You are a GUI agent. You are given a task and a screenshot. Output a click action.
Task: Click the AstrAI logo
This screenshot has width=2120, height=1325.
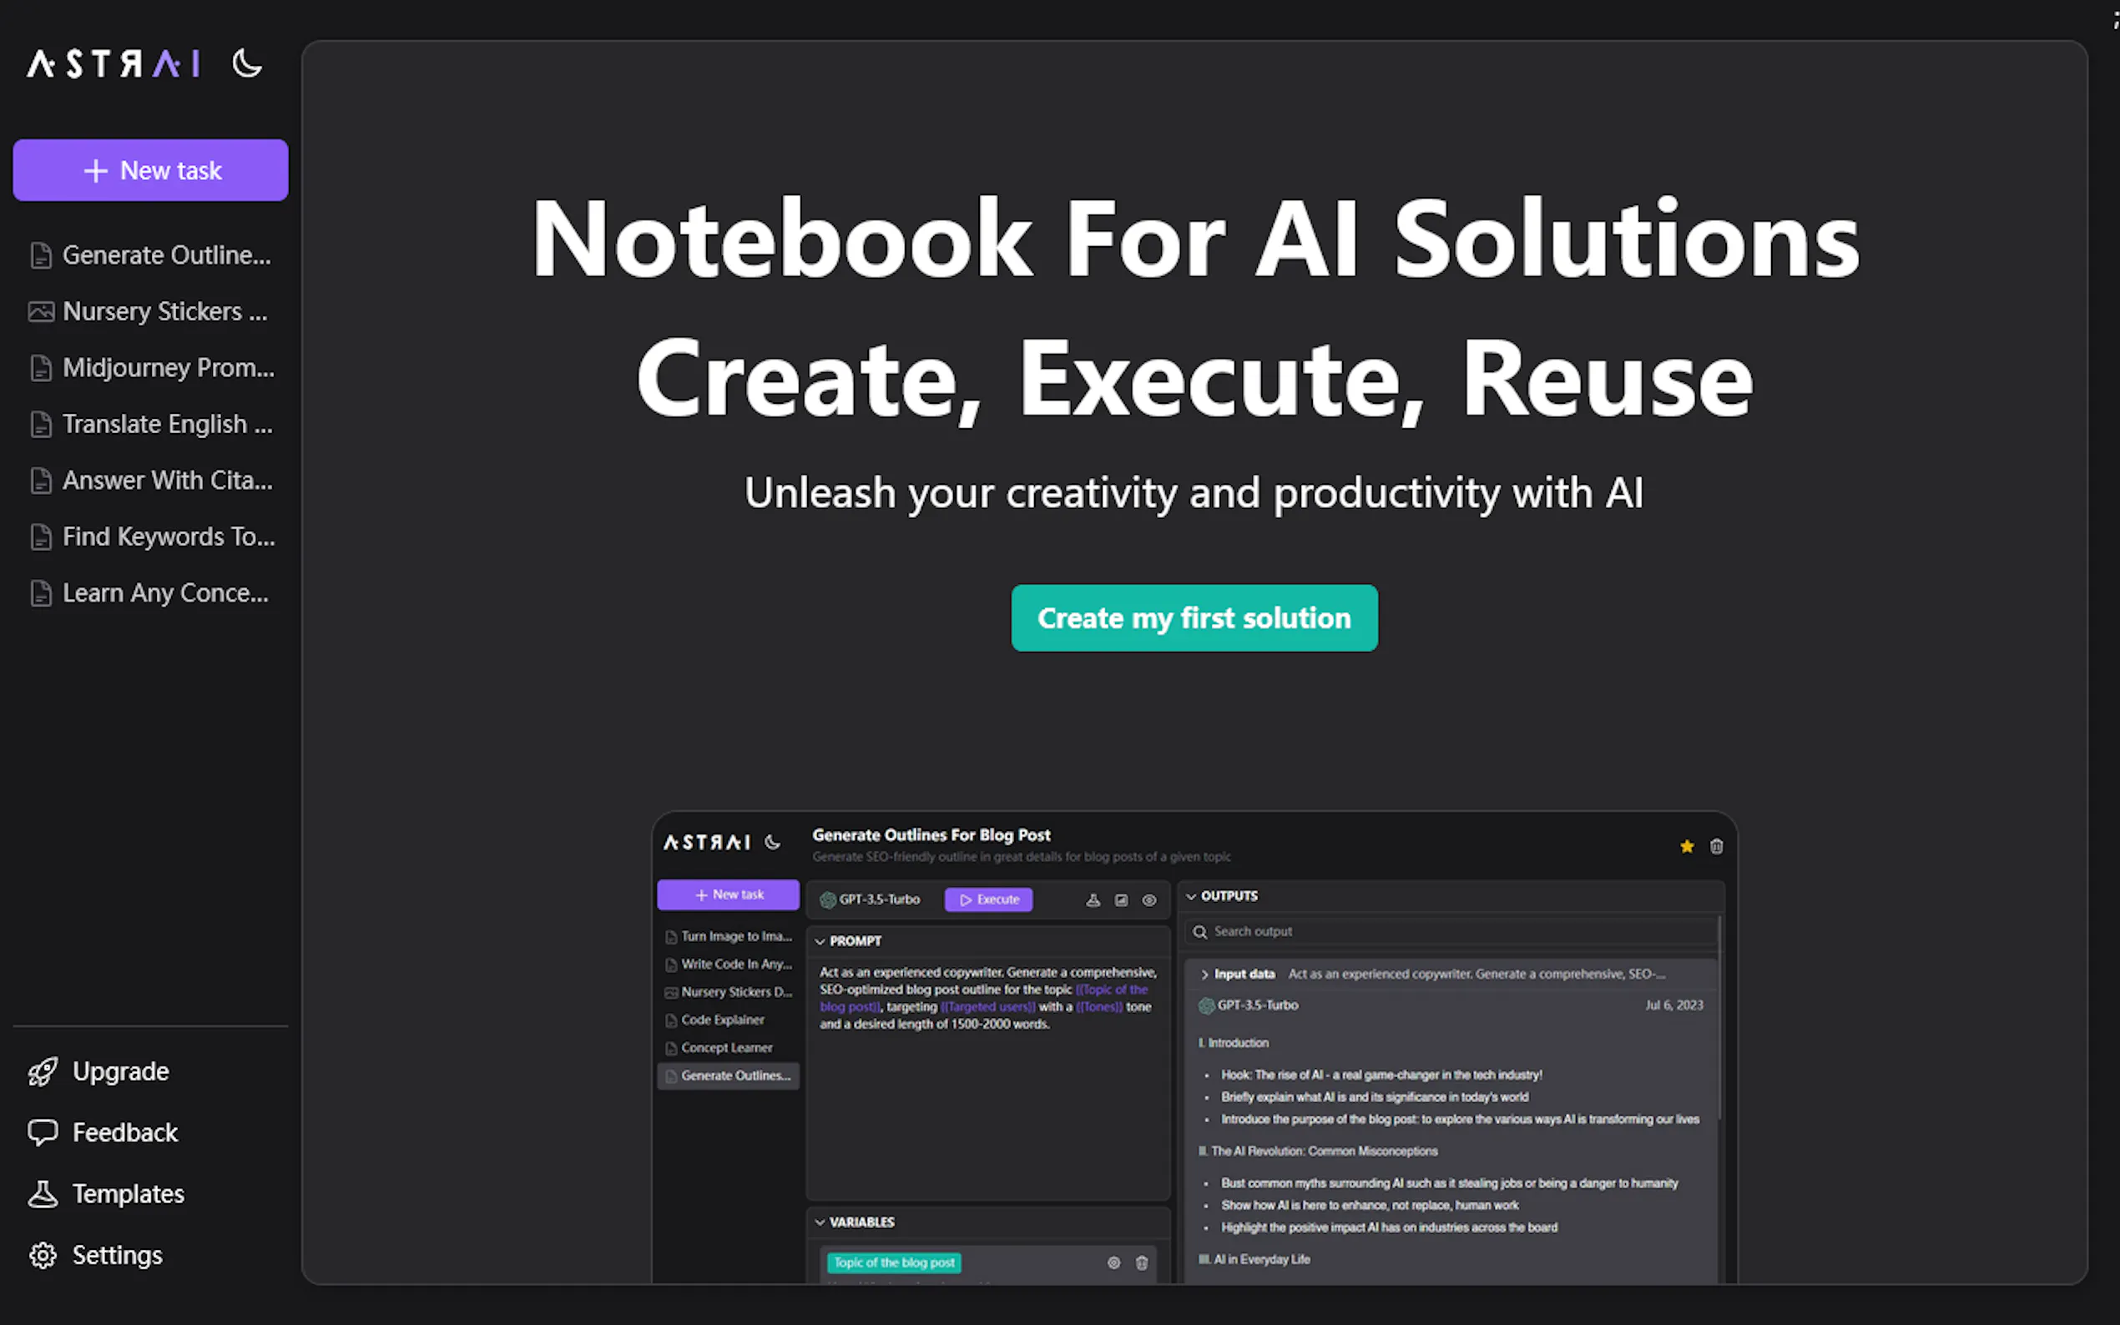point(114,64)
